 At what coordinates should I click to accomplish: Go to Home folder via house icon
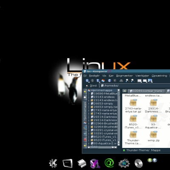103,81
